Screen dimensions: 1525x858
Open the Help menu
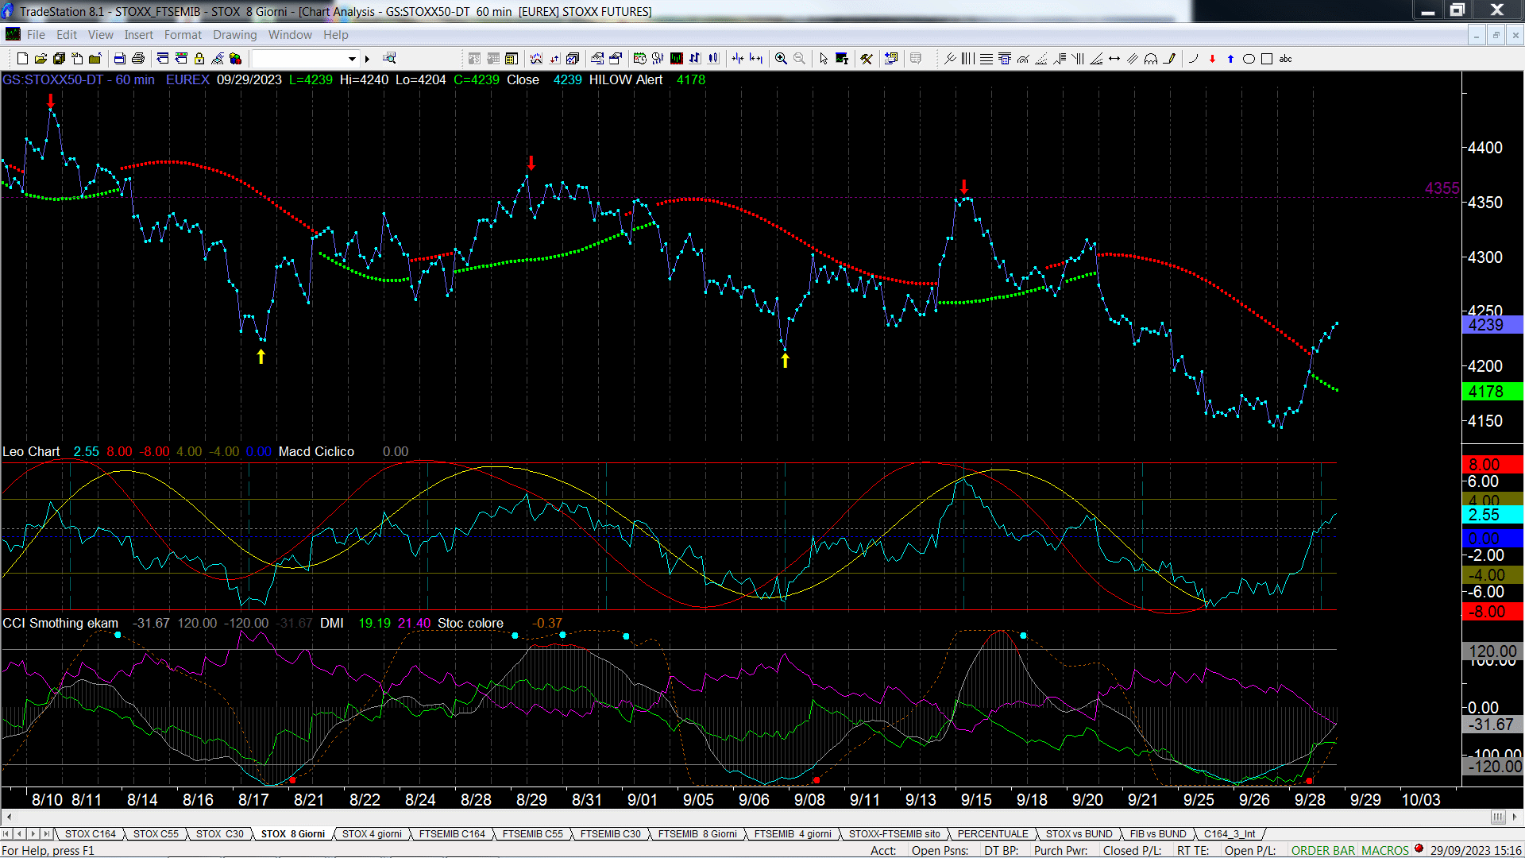(335, 35)
